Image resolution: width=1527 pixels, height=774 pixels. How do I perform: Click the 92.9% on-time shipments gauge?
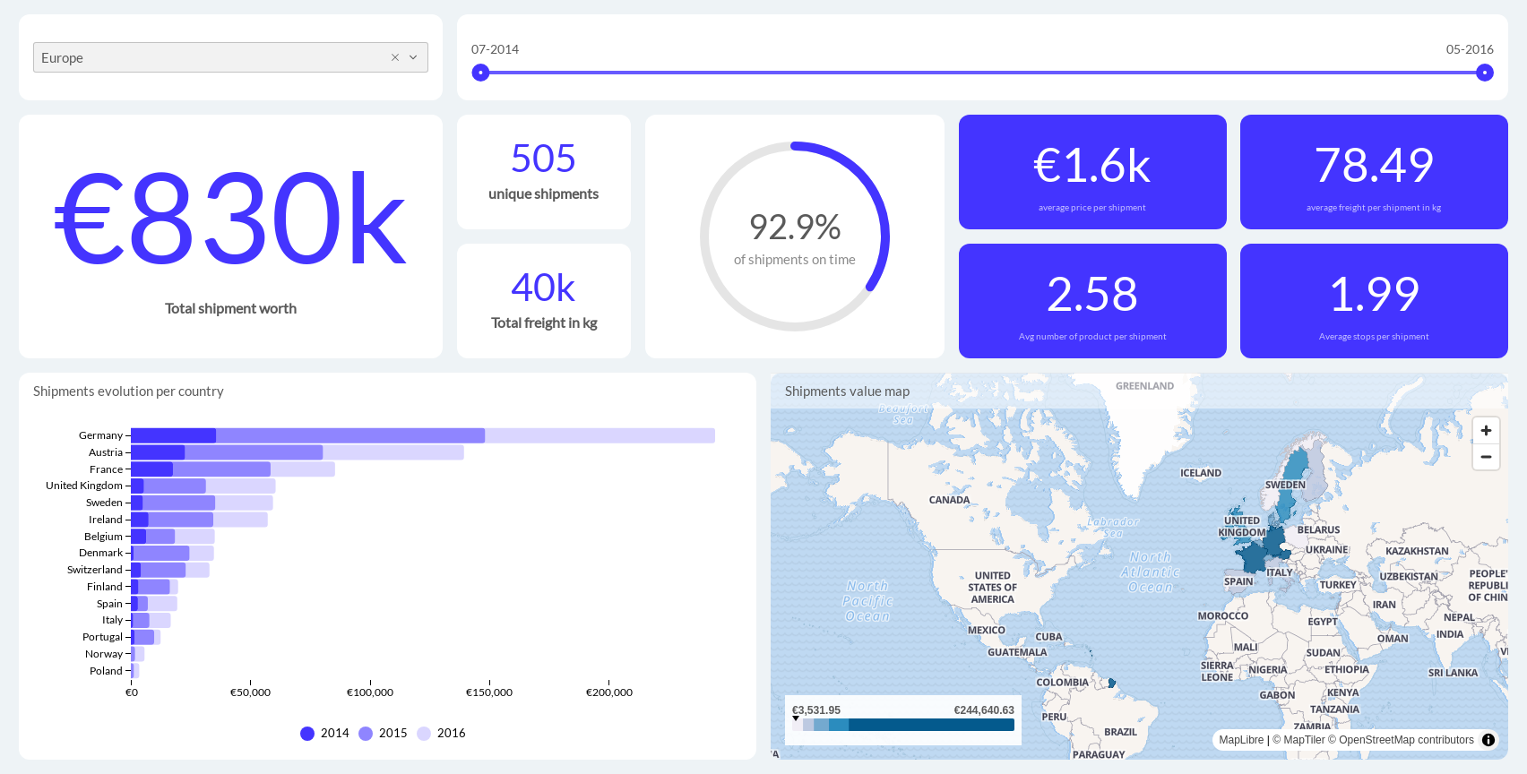coord(794,236)
